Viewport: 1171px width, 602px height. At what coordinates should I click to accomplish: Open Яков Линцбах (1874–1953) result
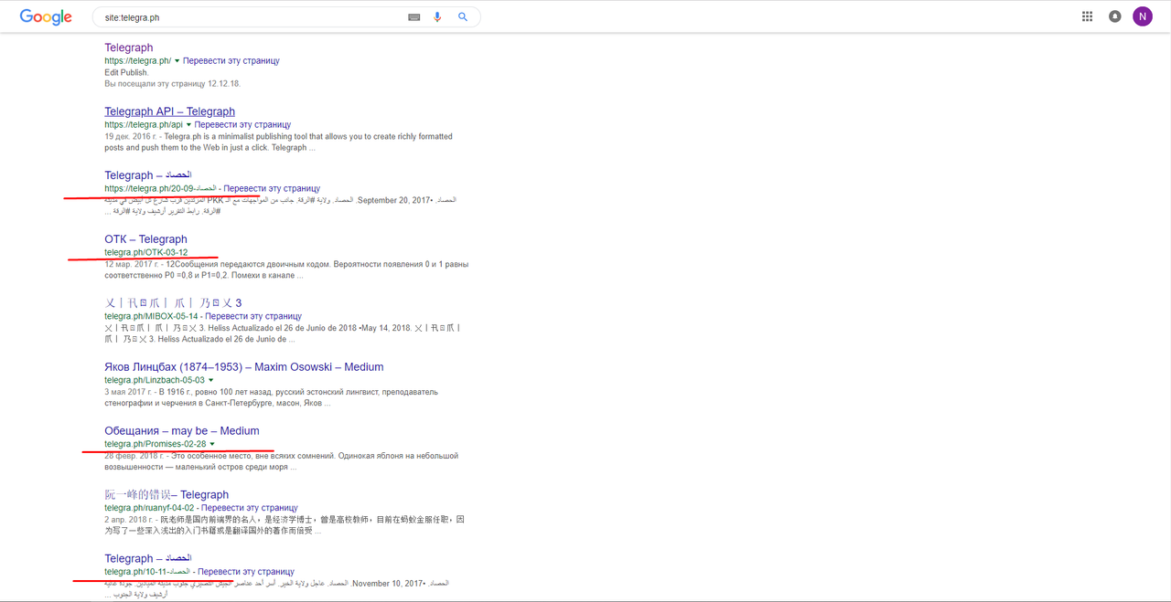click(x=243, y=367)
